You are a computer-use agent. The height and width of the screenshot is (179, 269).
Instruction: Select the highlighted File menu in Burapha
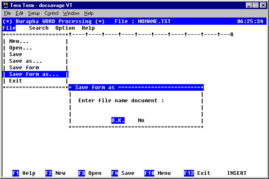(x=9, y=28)
